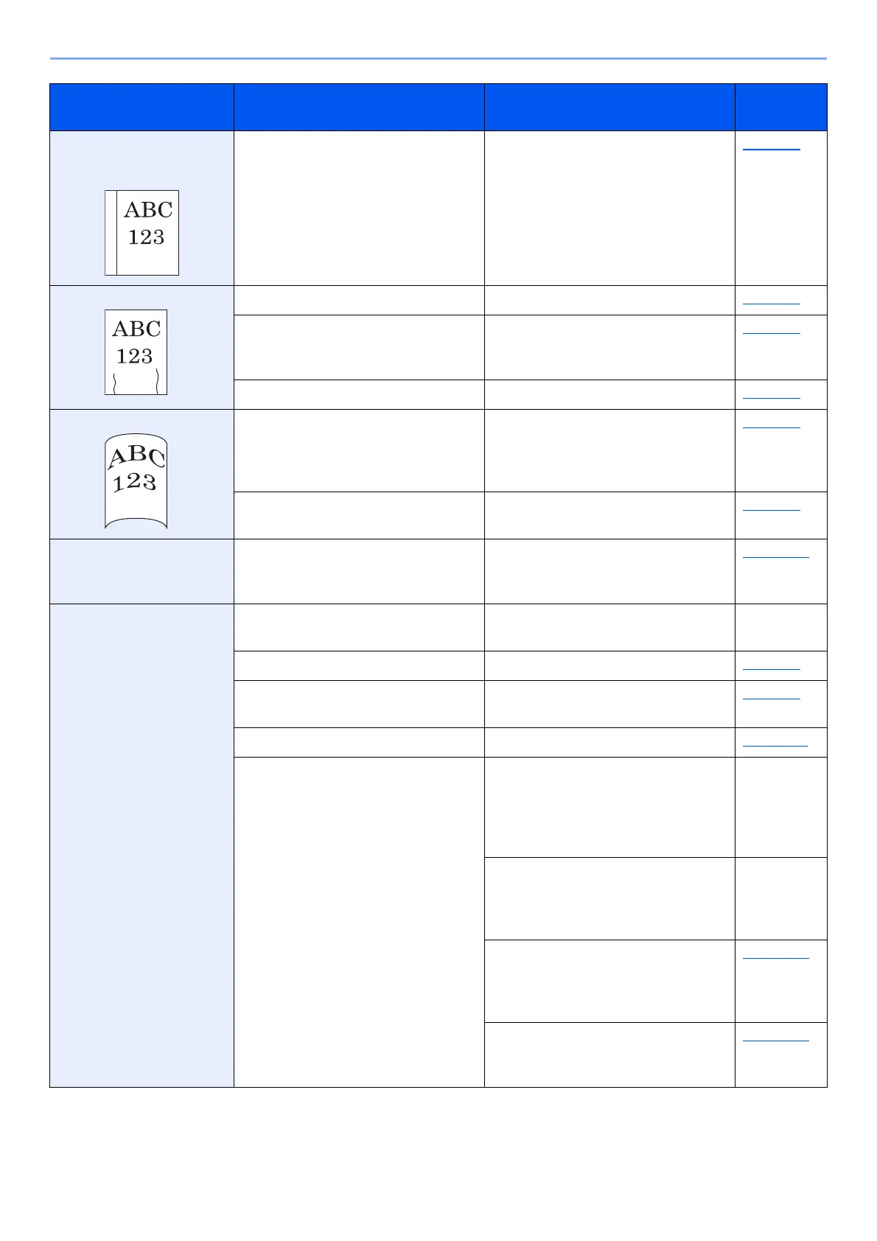
Task: Follow the second reference link in the last table section
Action: 771,696
